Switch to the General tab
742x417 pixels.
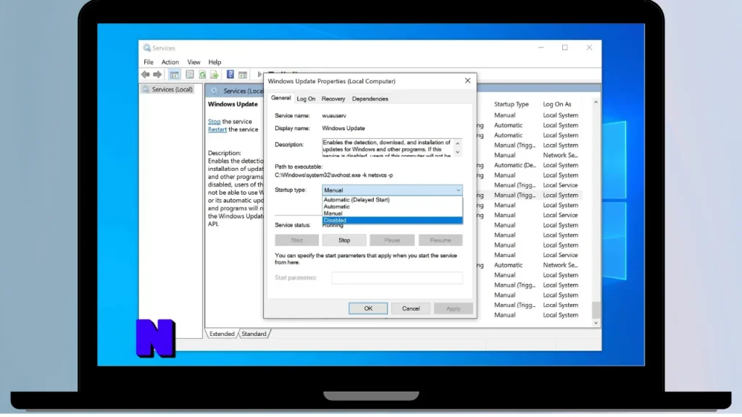280,98
